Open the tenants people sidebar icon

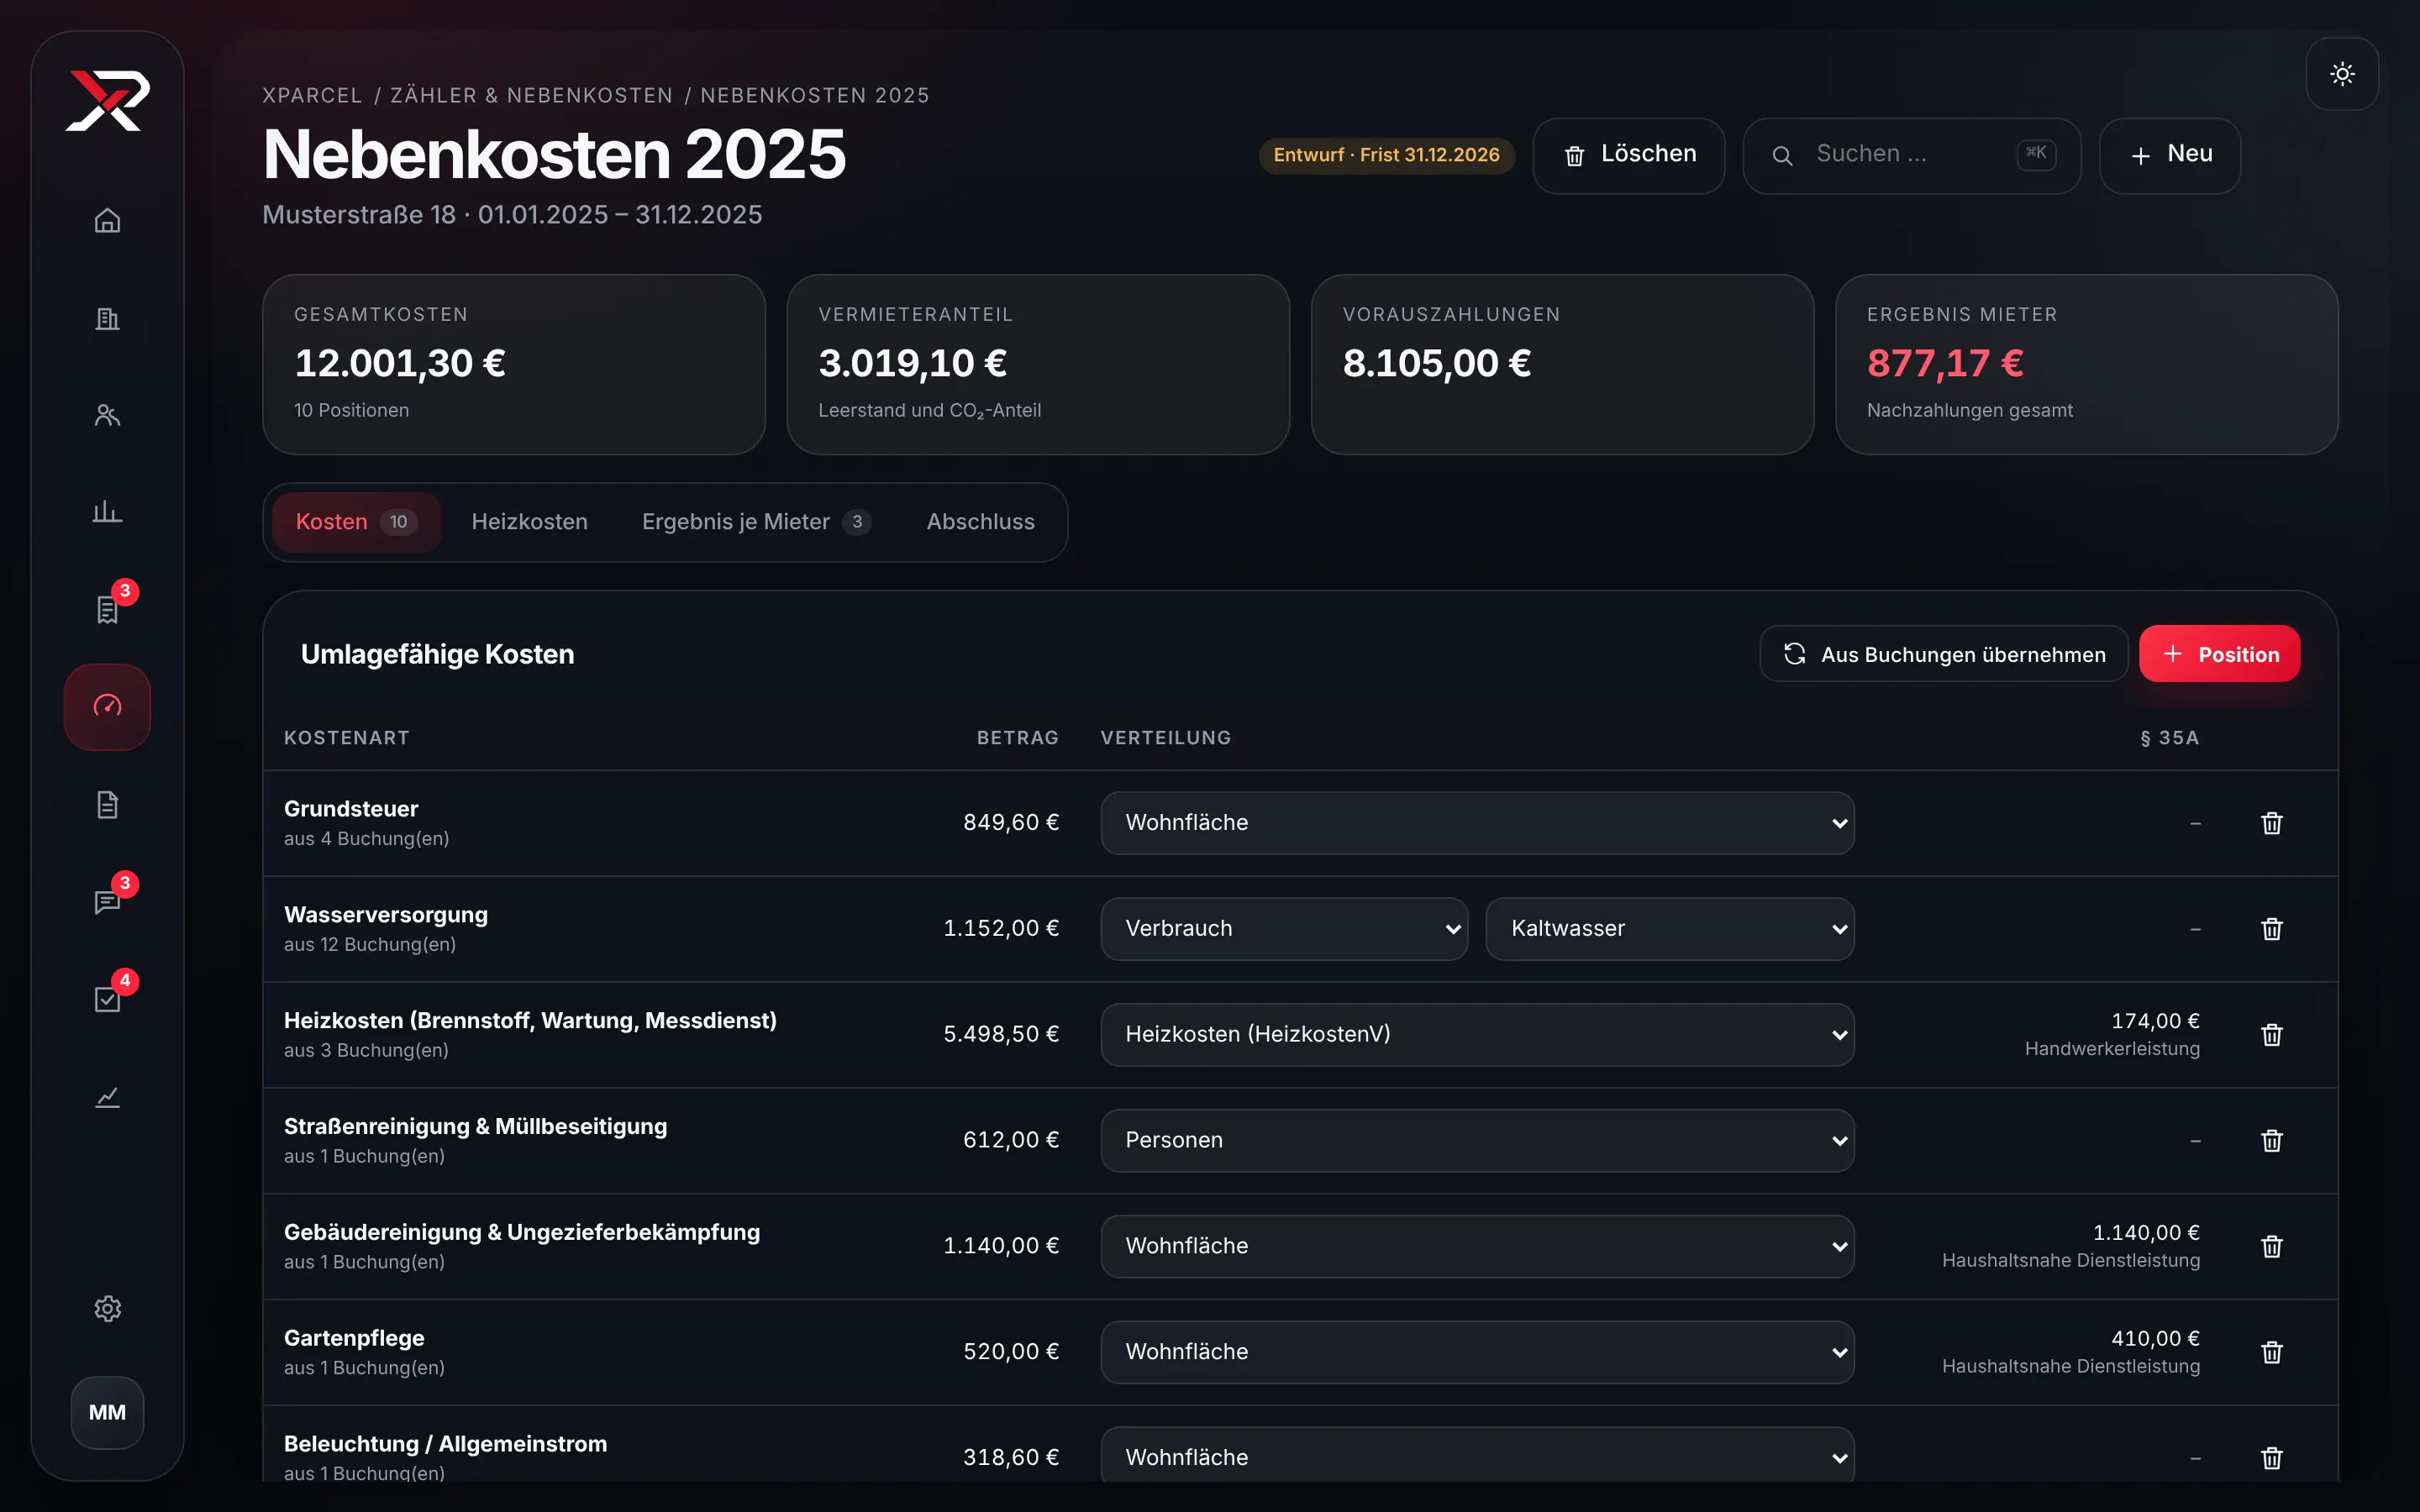pos(107,415)
